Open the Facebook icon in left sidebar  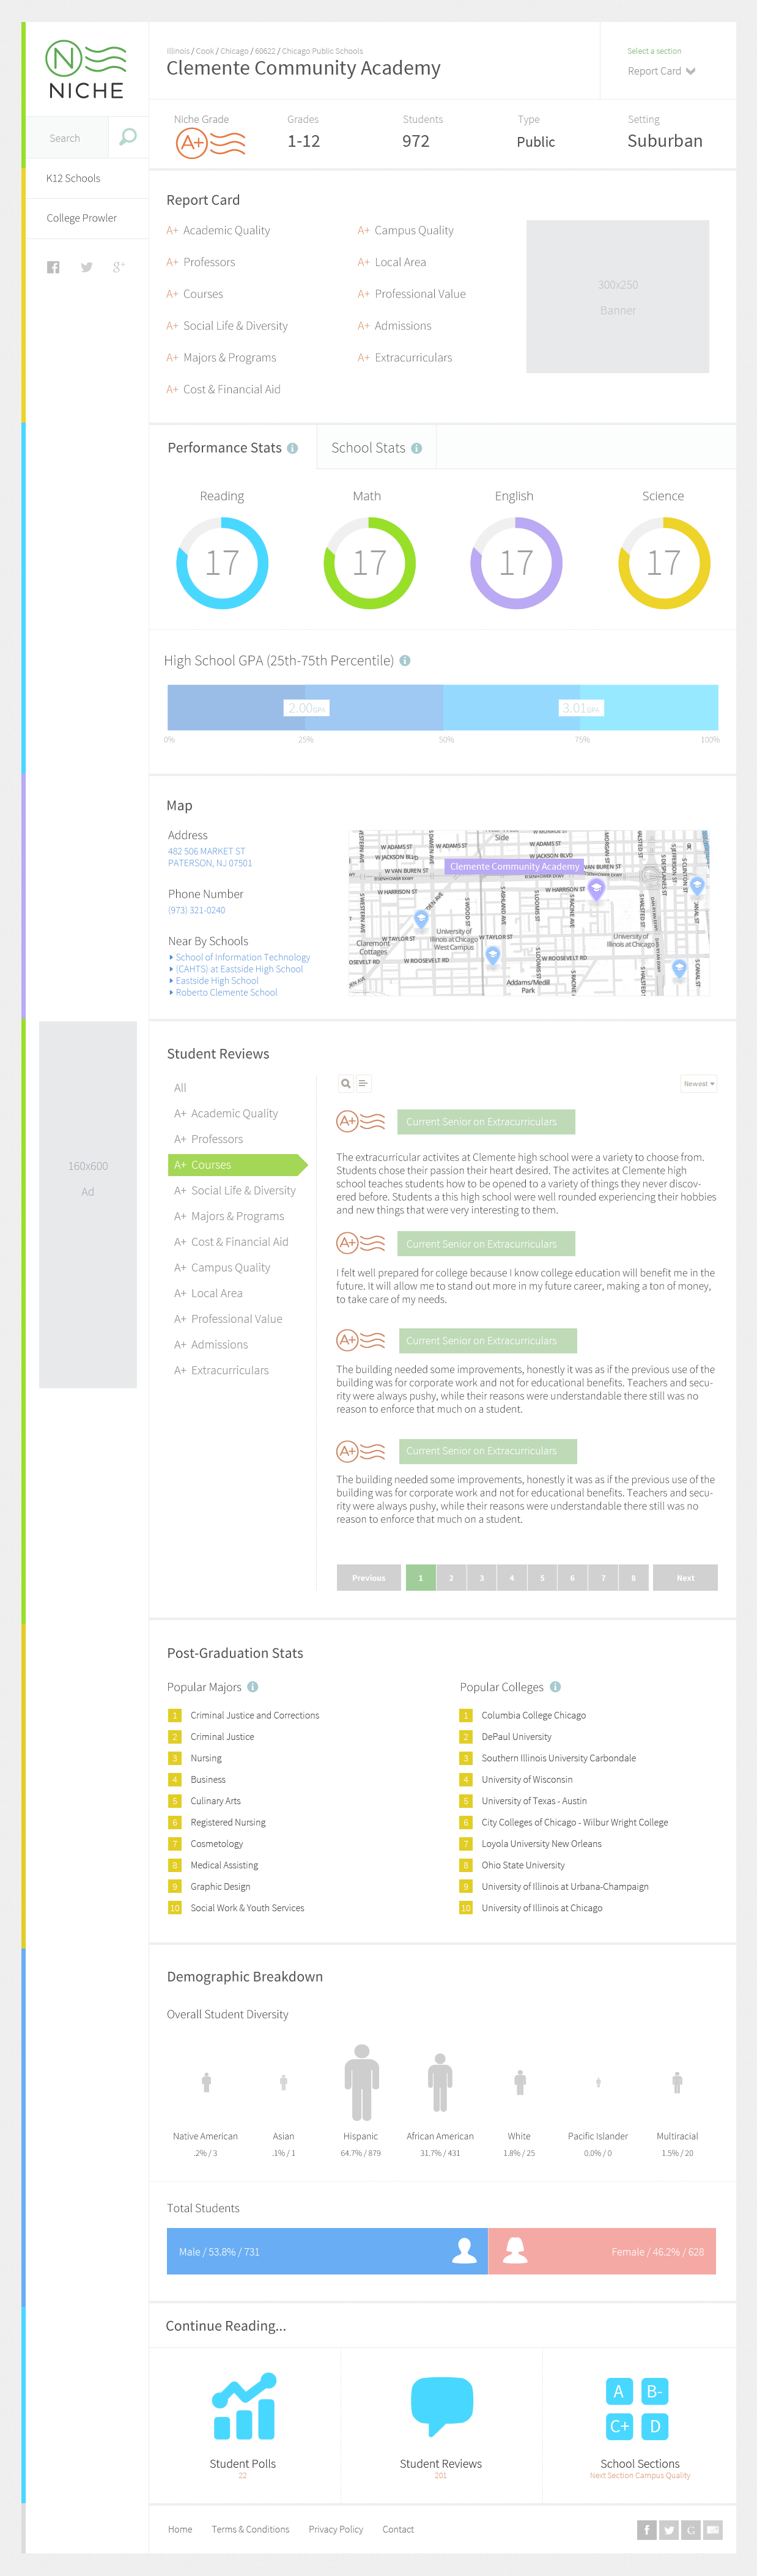(x=53, y=267)
